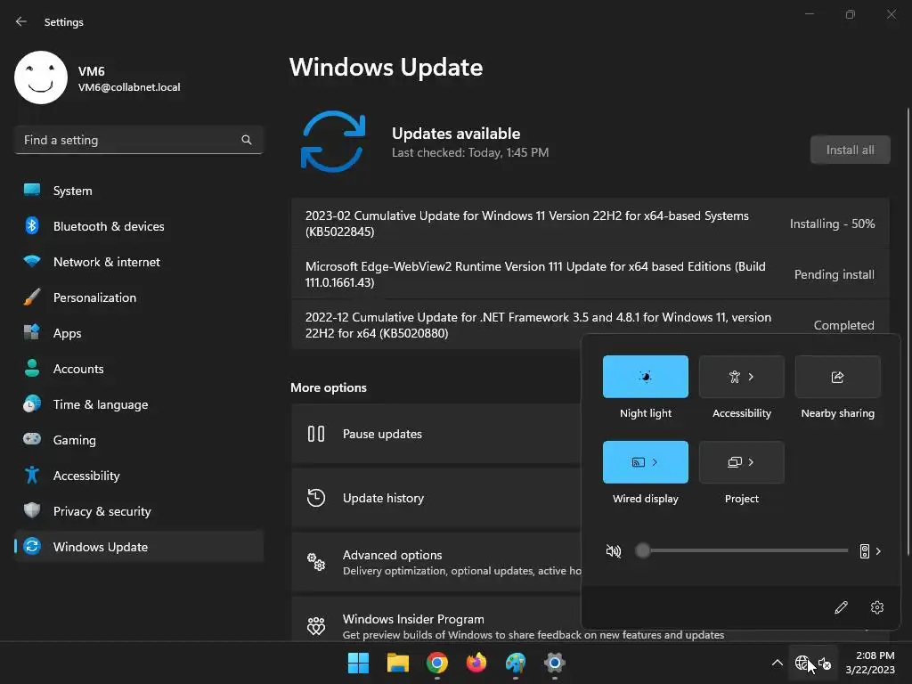Open the Windows Start menu
This screenshot has width=912, height=684.
coord(358,663)
